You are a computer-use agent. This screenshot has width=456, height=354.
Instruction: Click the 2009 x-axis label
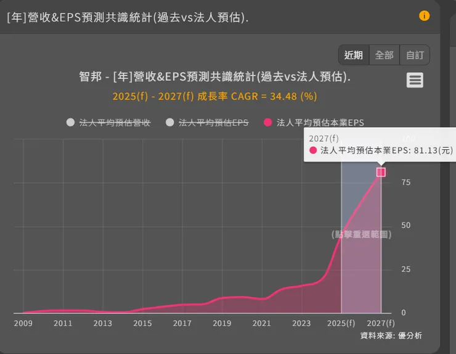point(23,323)
